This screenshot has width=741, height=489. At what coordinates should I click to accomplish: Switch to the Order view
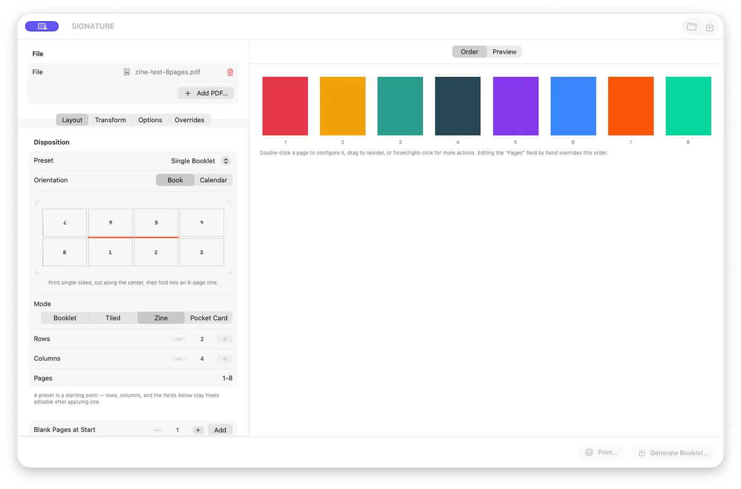[469, 52]
